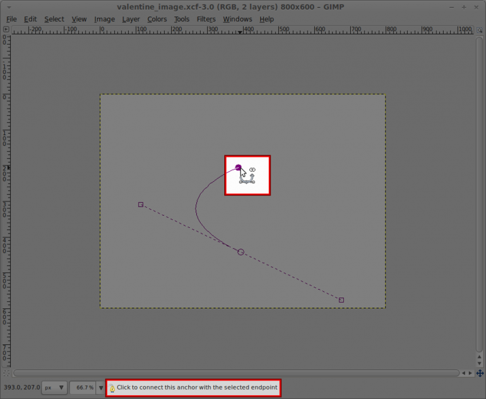
Task: Expand the zoom level dropdown arrow
Action: [101, 388]
